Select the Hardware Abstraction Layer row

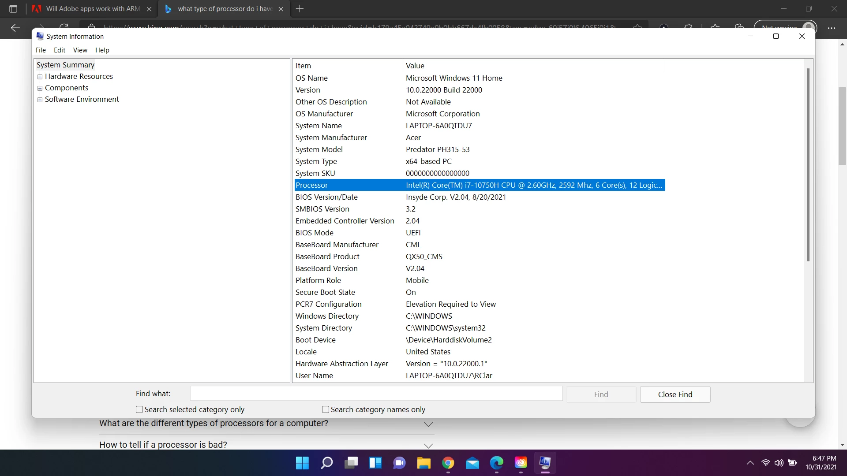coord(480,364)
